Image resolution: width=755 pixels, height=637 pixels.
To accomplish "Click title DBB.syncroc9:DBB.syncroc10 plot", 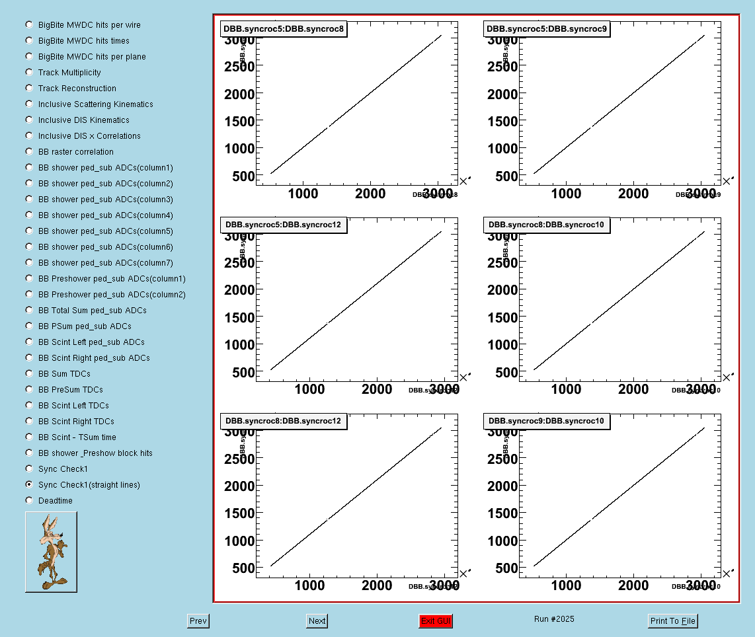I will click(x=547, y=421).
